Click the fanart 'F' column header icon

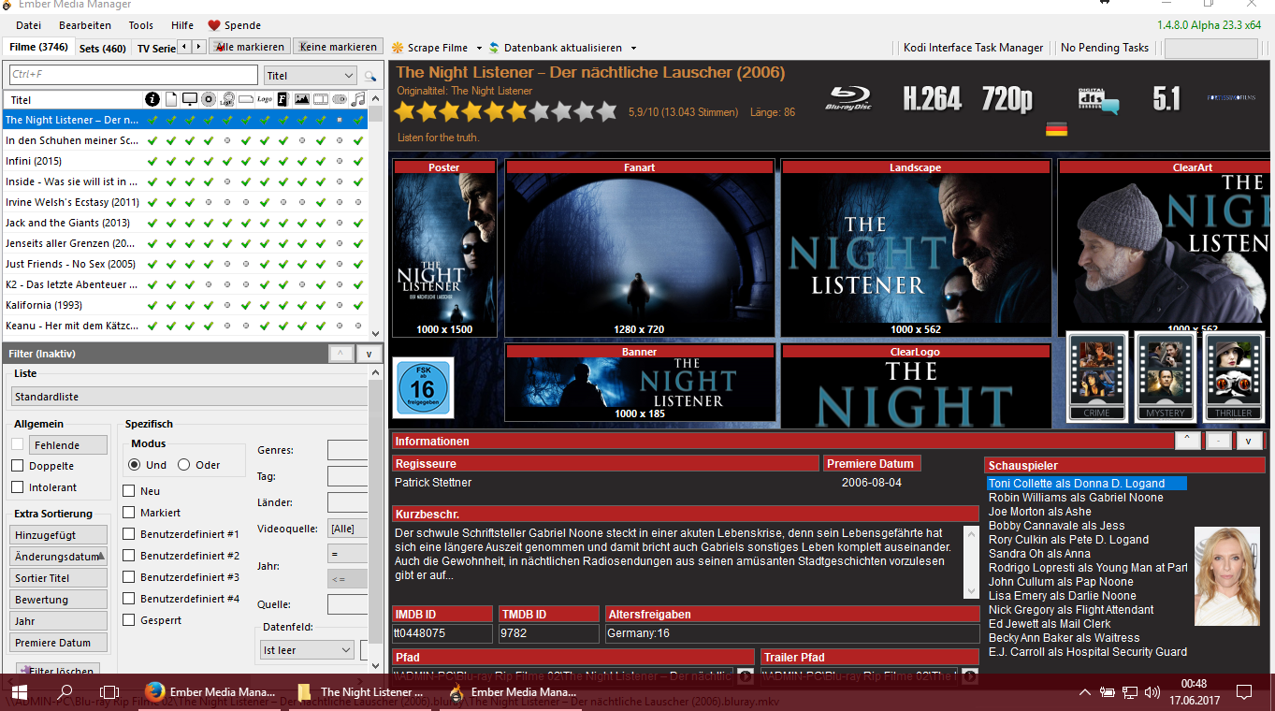click(x=283, y=99)
